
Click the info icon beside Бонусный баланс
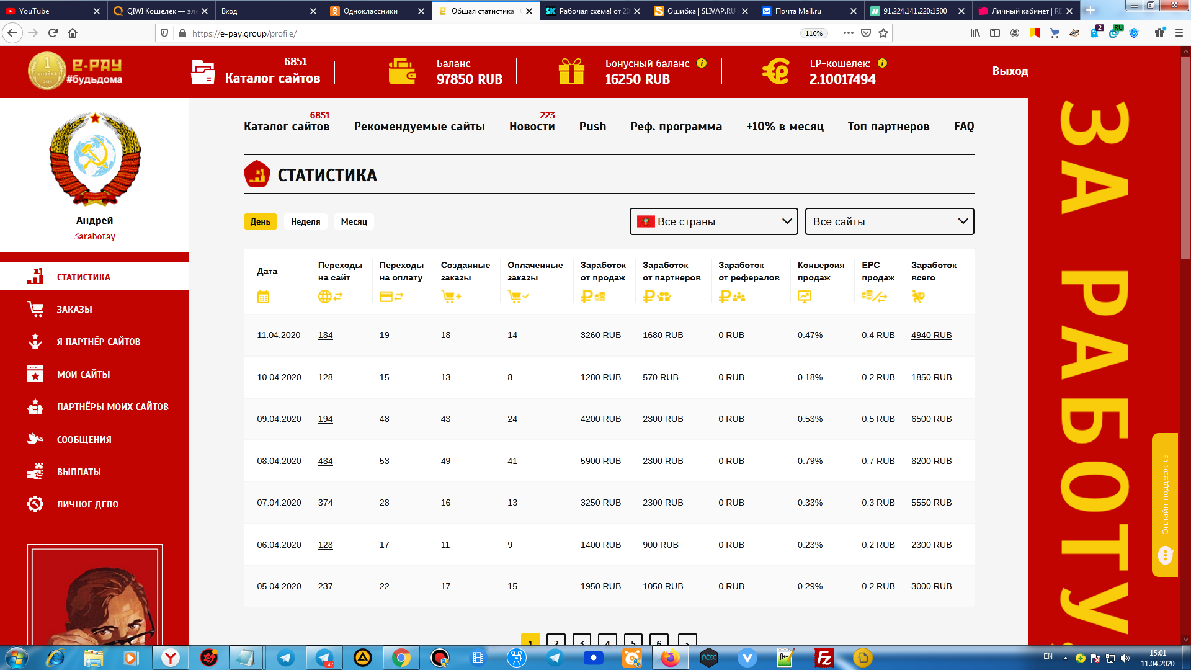702,63
